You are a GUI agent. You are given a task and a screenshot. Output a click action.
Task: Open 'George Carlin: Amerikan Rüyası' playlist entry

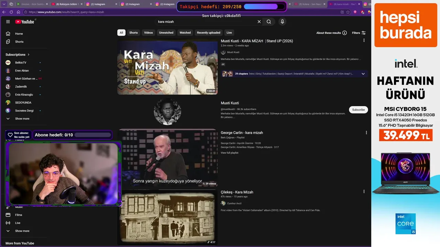tap(250, 147)
